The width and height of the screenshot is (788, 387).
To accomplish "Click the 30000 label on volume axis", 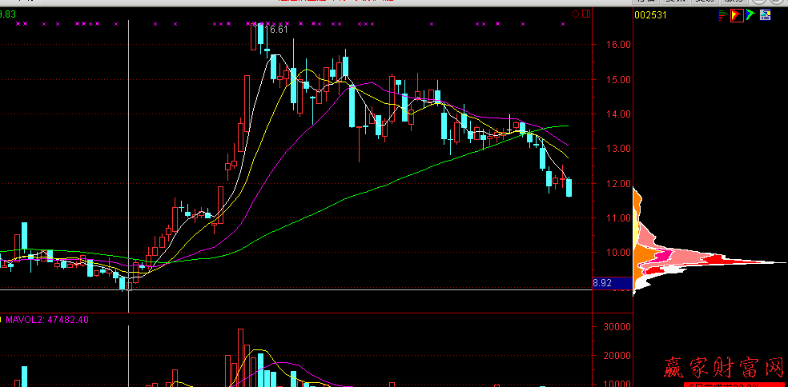I will pos(617,327).
